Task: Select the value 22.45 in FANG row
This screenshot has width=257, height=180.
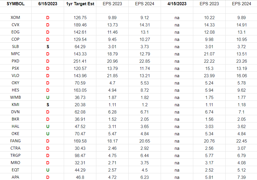Action: pyautogui.click(x=242, y=141)
